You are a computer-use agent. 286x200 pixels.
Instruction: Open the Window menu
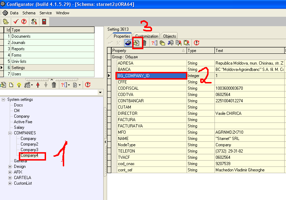tap(62, 13)
